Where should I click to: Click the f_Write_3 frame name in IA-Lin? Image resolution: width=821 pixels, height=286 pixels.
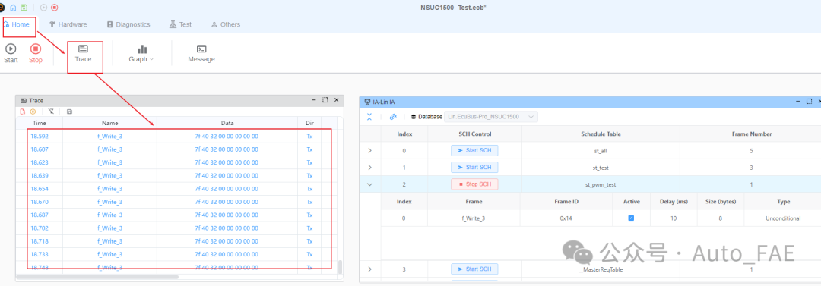click(474, 218)
